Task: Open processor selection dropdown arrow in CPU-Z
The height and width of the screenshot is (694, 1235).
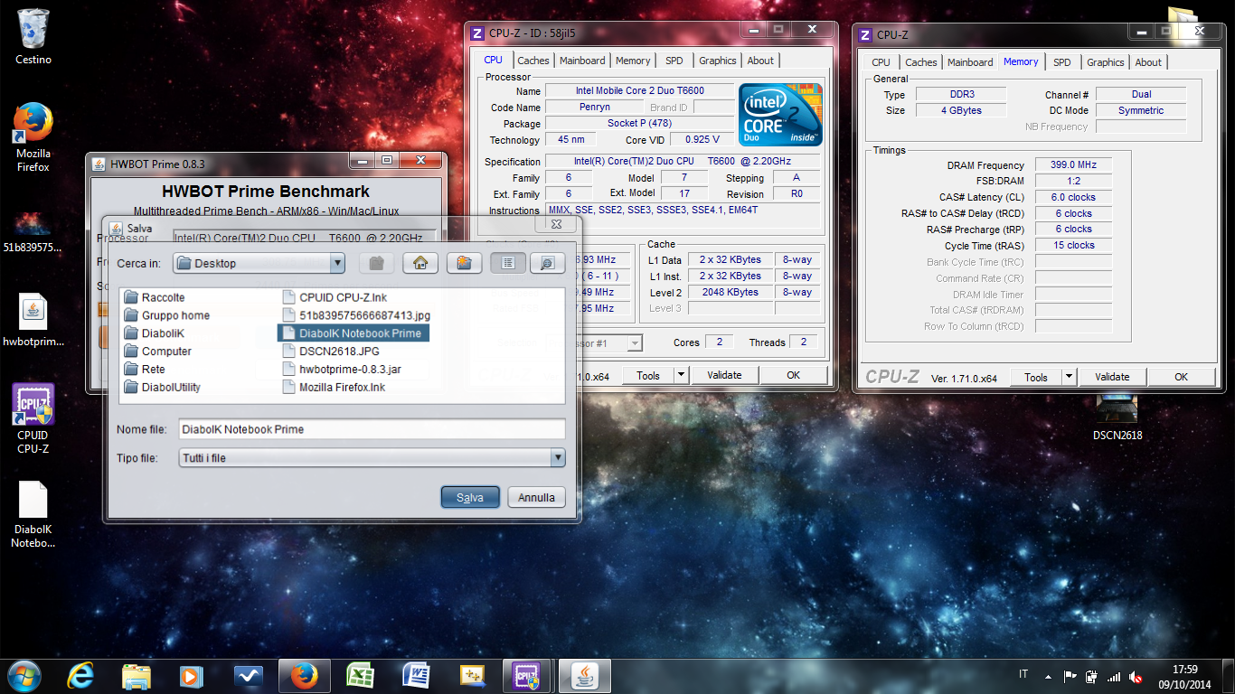Action: click(636, 343)
